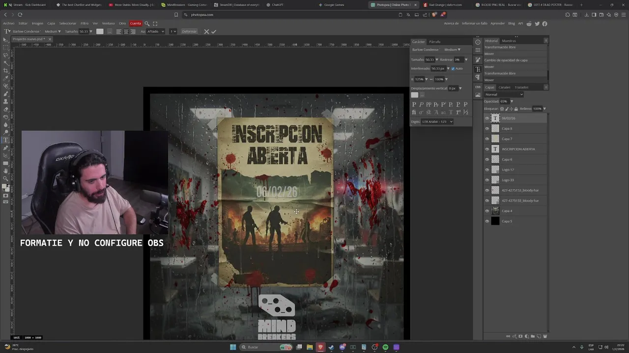The height and width of the screenshot is (353, 629).
Task: Open the Normal blend mode dropdown
Action: point(504,95)
